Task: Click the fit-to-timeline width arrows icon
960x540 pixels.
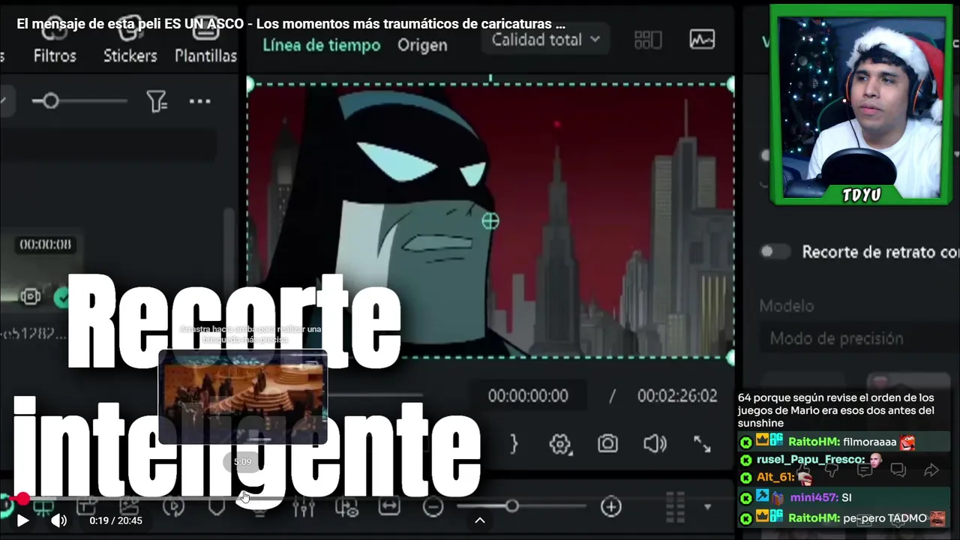Action: click(389, 507)
